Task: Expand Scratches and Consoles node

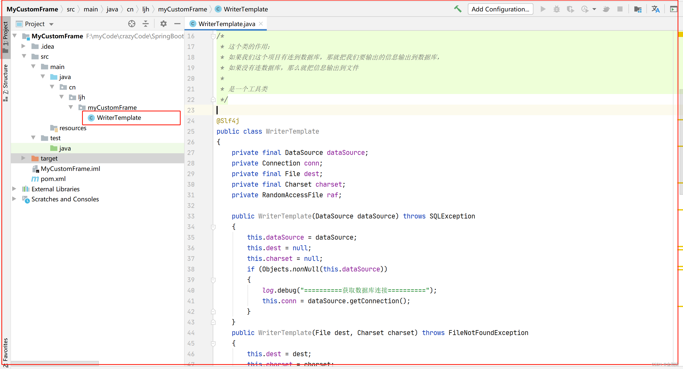Action: tap(14, 199)
